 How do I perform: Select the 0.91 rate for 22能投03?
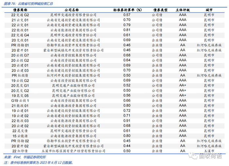[x=127, y=121]
